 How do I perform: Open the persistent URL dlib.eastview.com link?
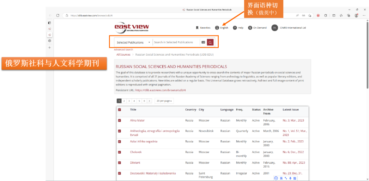(161, 90)
